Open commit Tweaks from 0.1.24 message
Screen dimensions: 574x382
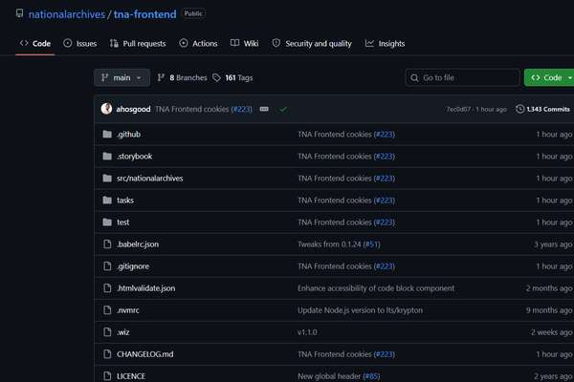pos(329,244)
